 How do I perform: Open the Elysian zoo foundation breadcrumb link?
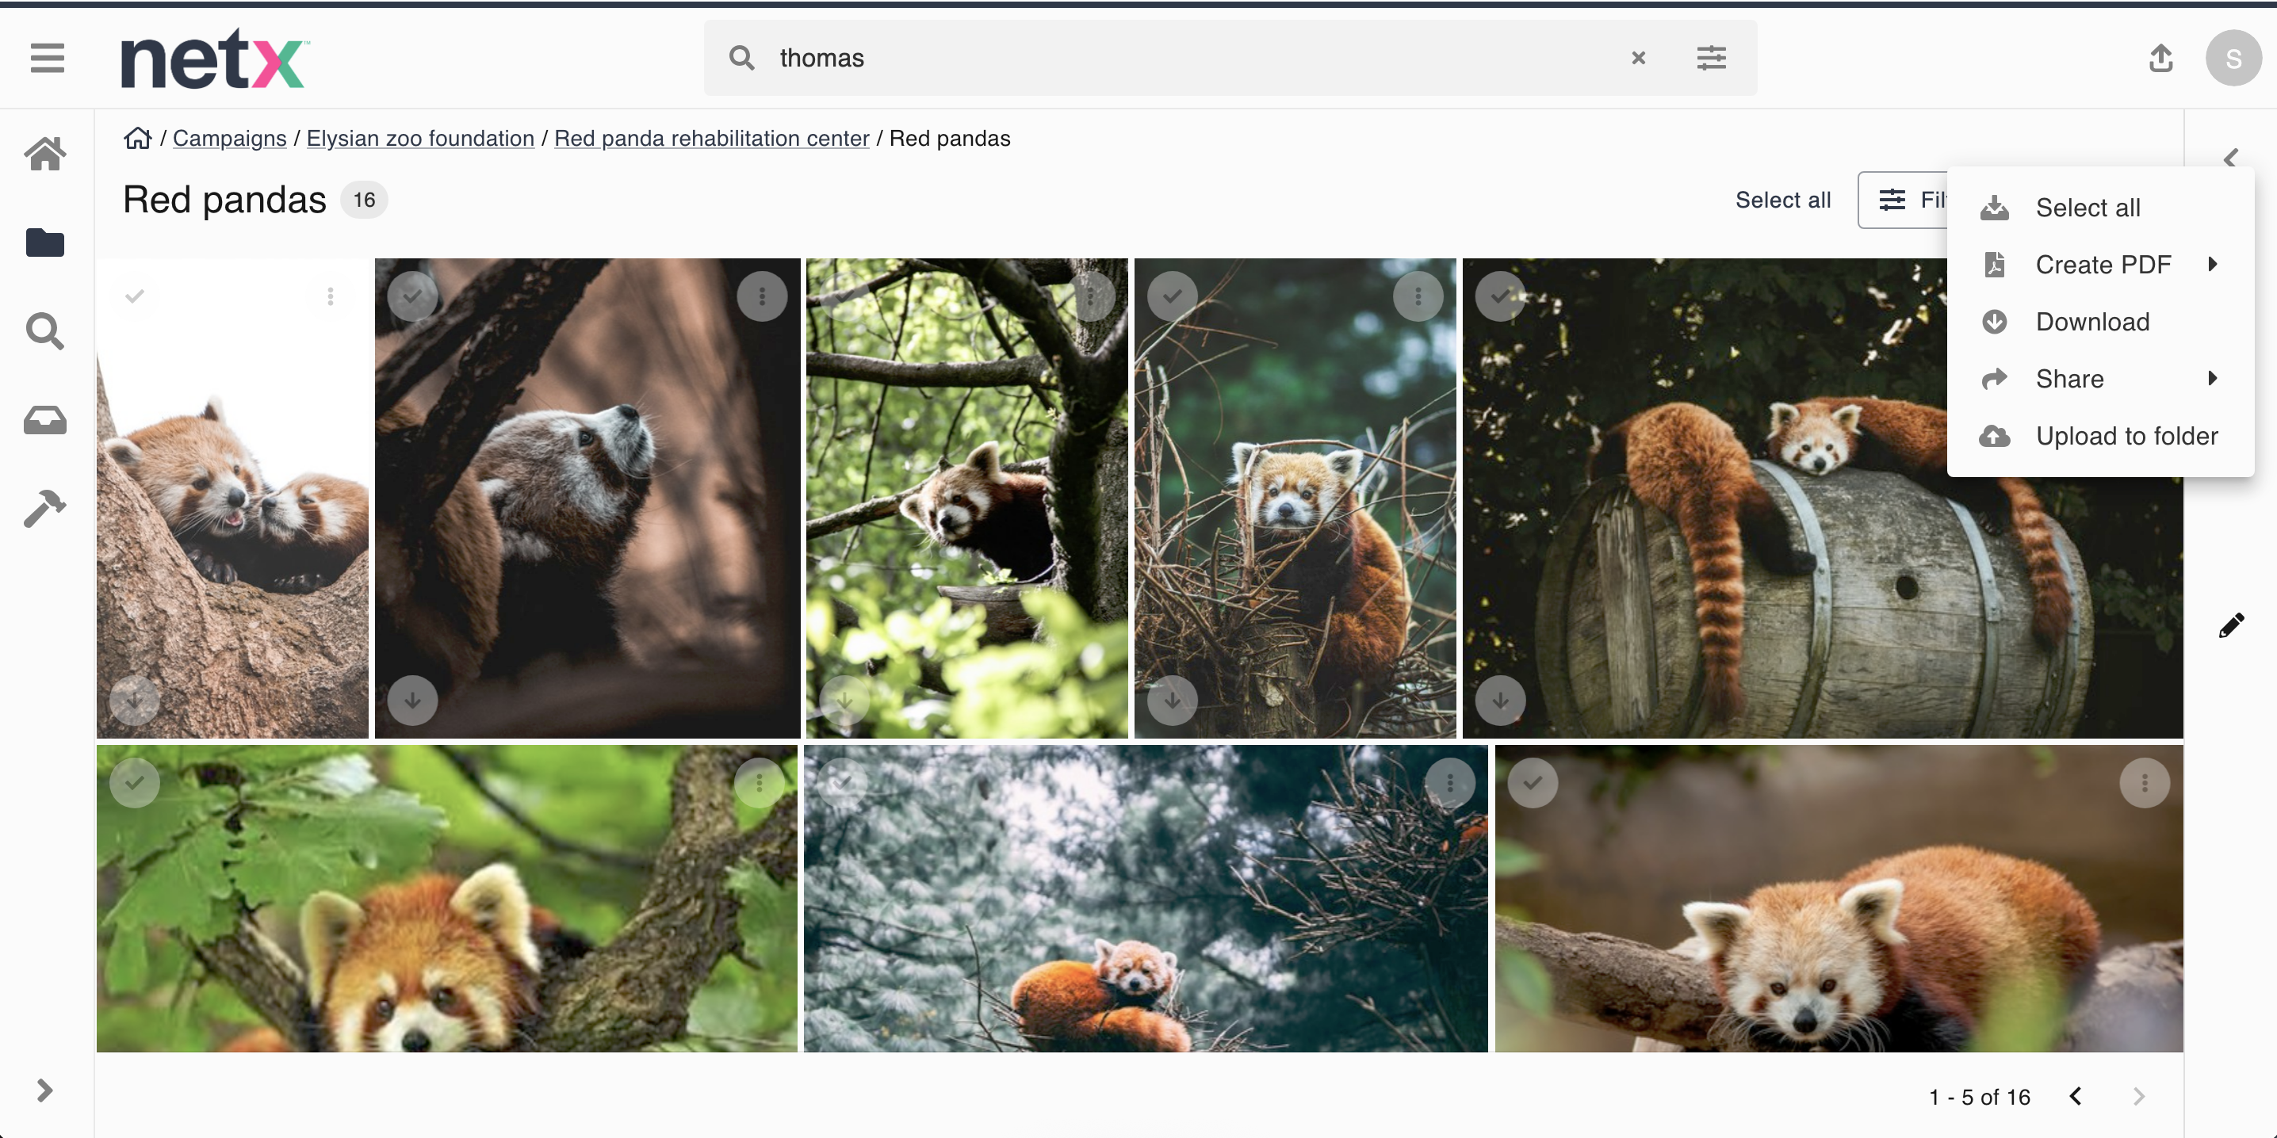pyautogui.click(x=420, y=139)
